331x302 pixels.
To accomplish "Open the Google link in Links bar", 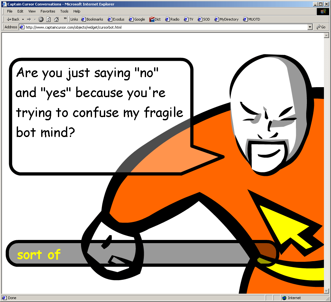I will (137, 19).
